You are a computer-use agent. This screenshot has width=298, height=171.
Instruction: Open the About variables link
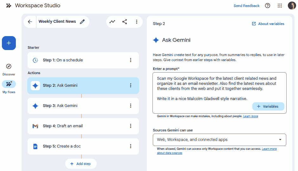(268, 24)
